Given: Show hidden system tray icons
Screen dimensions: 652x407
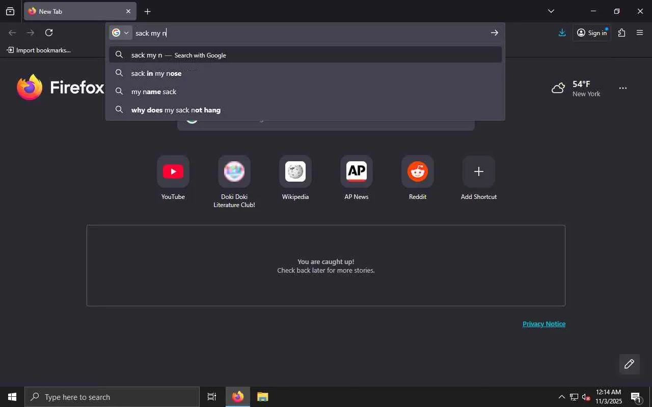Looking at the screenshot, I should (x=561, y=397).
